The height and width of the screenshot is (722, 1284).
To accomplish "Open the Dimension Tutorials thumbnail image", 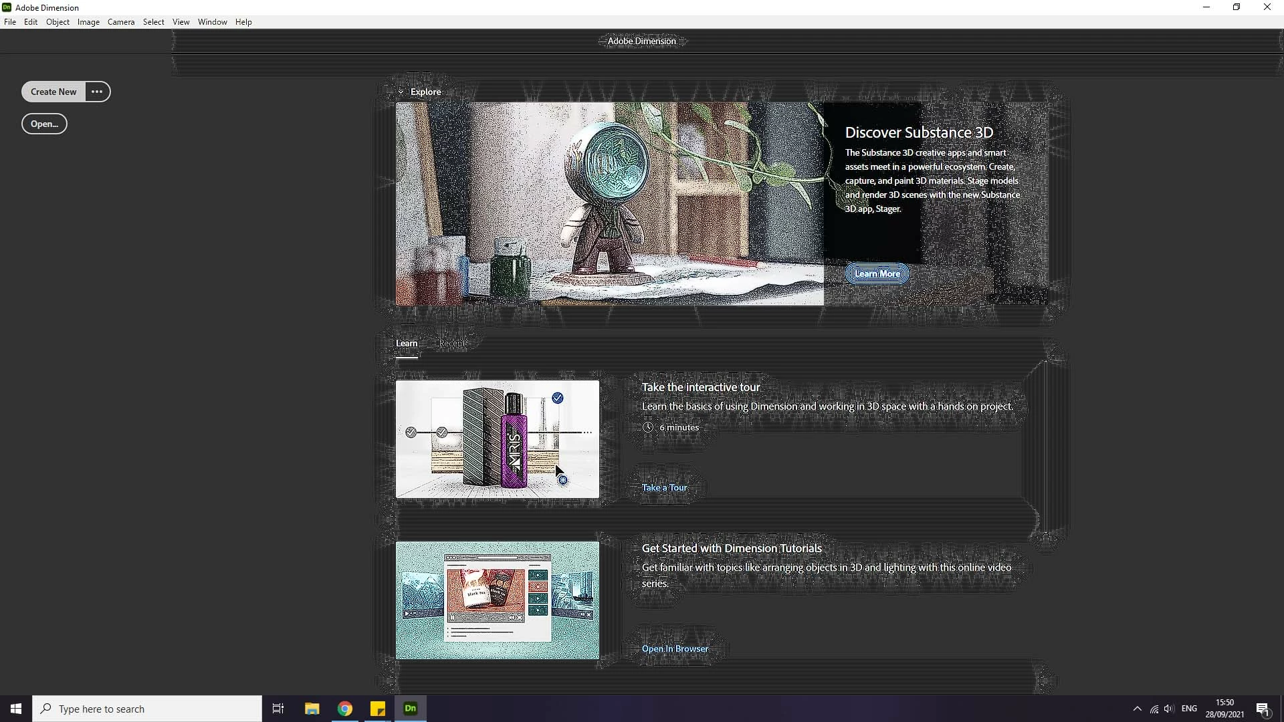I will pyautogui.click(x=497, y=600).
